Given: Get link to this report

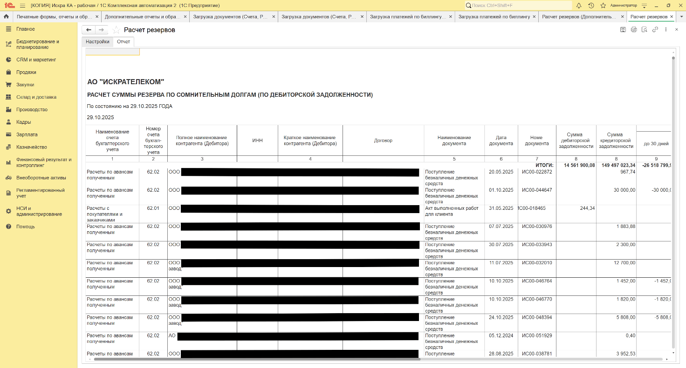Looking at the screenshot, I should tap(655, 30).
